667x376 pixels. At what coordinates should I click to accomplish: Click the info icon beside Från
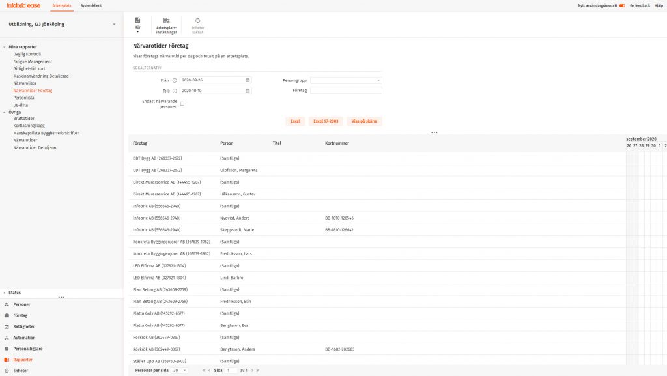[175, 80]
